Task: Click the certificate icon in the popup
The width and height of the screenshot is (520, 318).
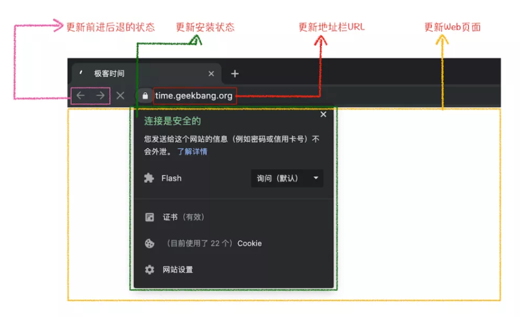Action: [x=150, y=217]
